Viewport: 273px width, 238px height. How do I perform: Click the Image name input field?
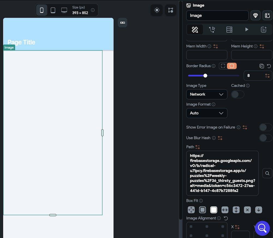pyautogui.click(x=217, y=16)
